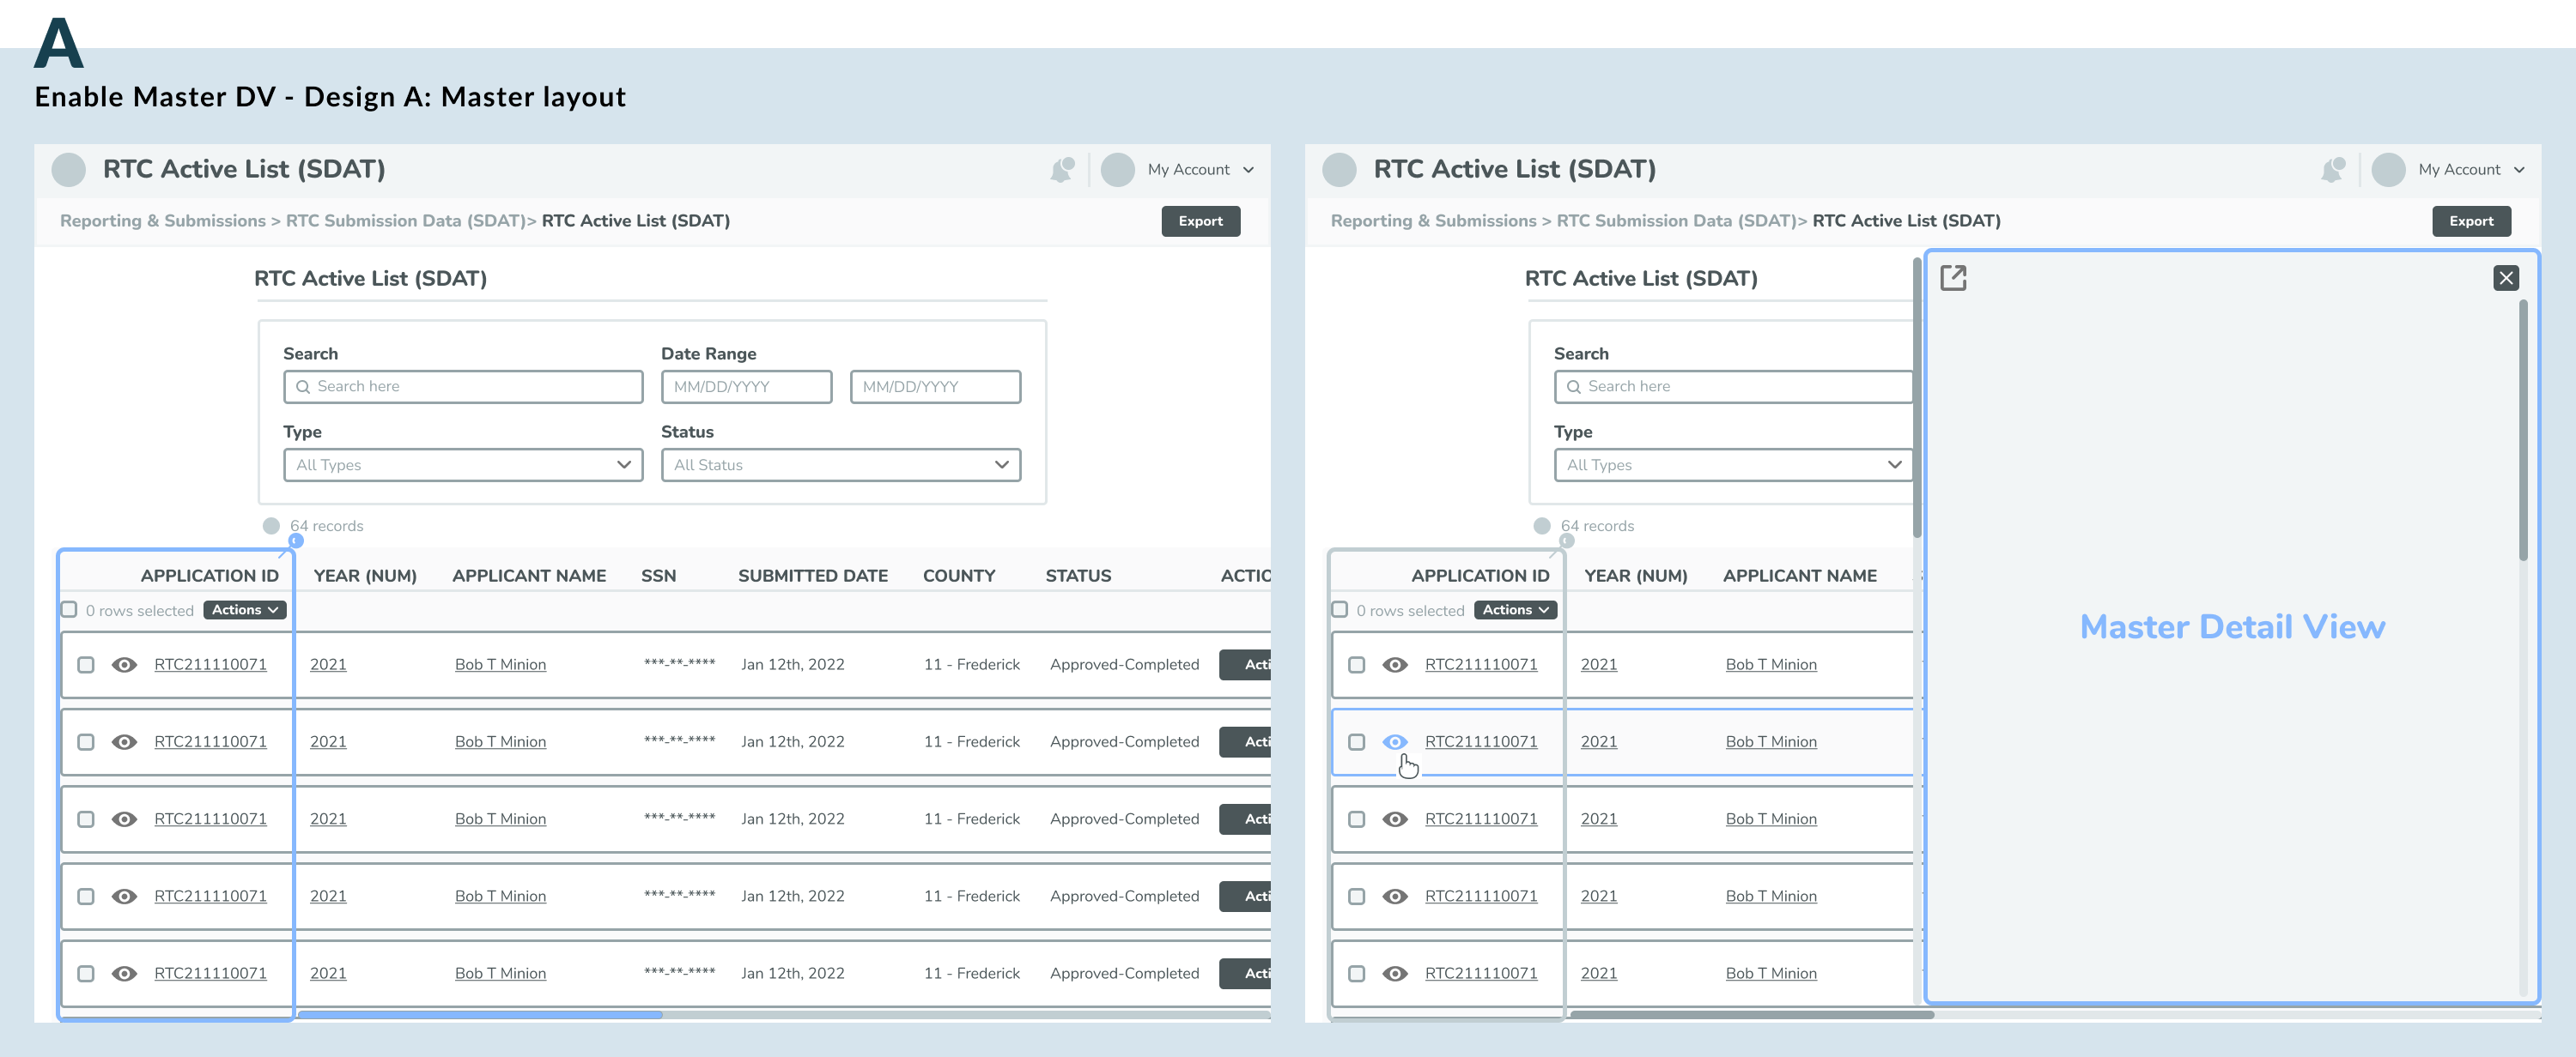Image resolution: width=2576 pixels, height=1057 pixels.
Task: Click the Actions dropdown button right panel
Action: point(1513,609)
